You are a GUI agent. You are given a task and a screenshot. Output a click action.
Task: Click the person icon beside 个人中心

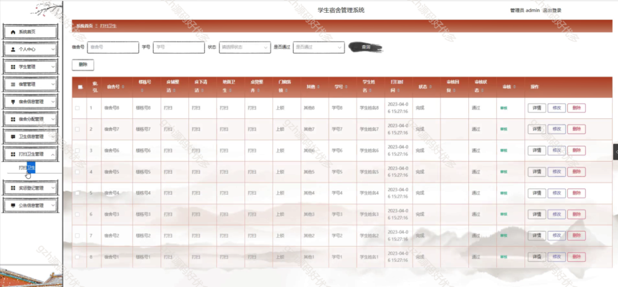pyautogui.click(x=13, y=49)
